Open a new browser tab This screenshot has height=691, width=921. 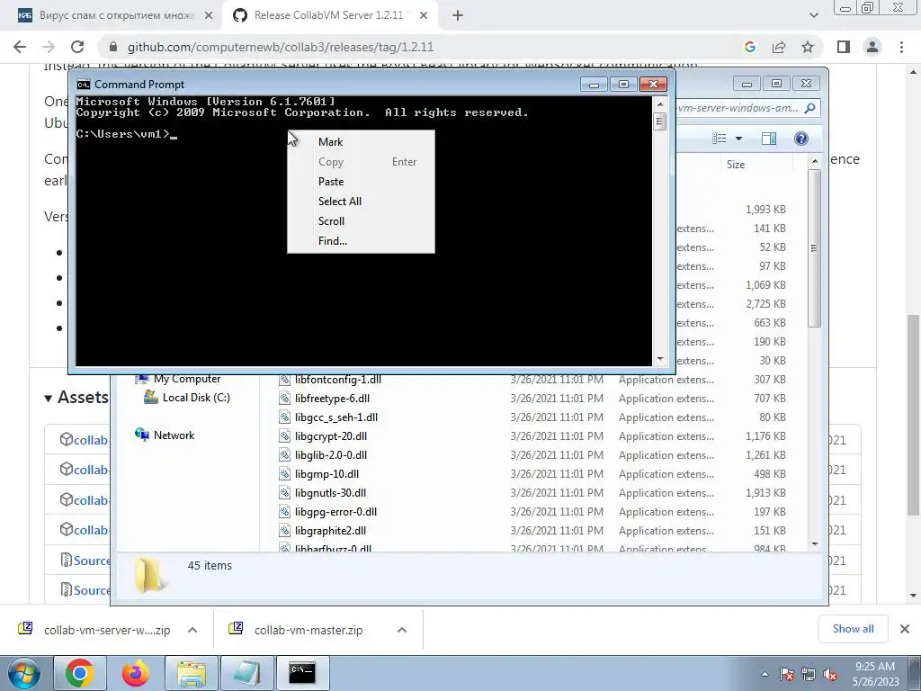[458, 16]
